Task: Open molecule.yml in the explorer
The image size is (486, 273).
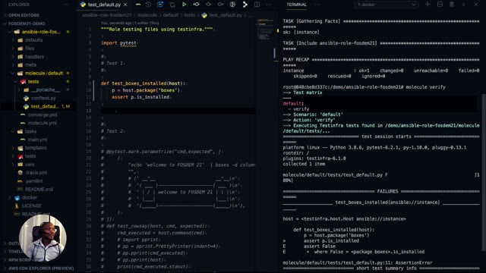Action: (x=43, y=123)
